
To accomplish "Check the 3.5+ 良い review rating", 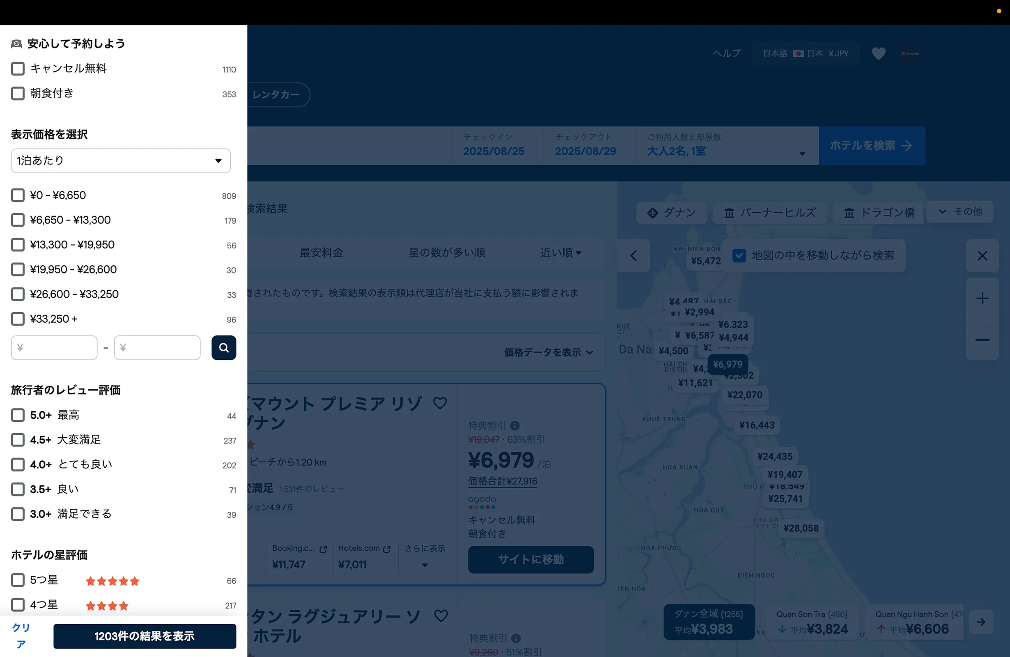I will pyautogui.click(x=17, y=489).
